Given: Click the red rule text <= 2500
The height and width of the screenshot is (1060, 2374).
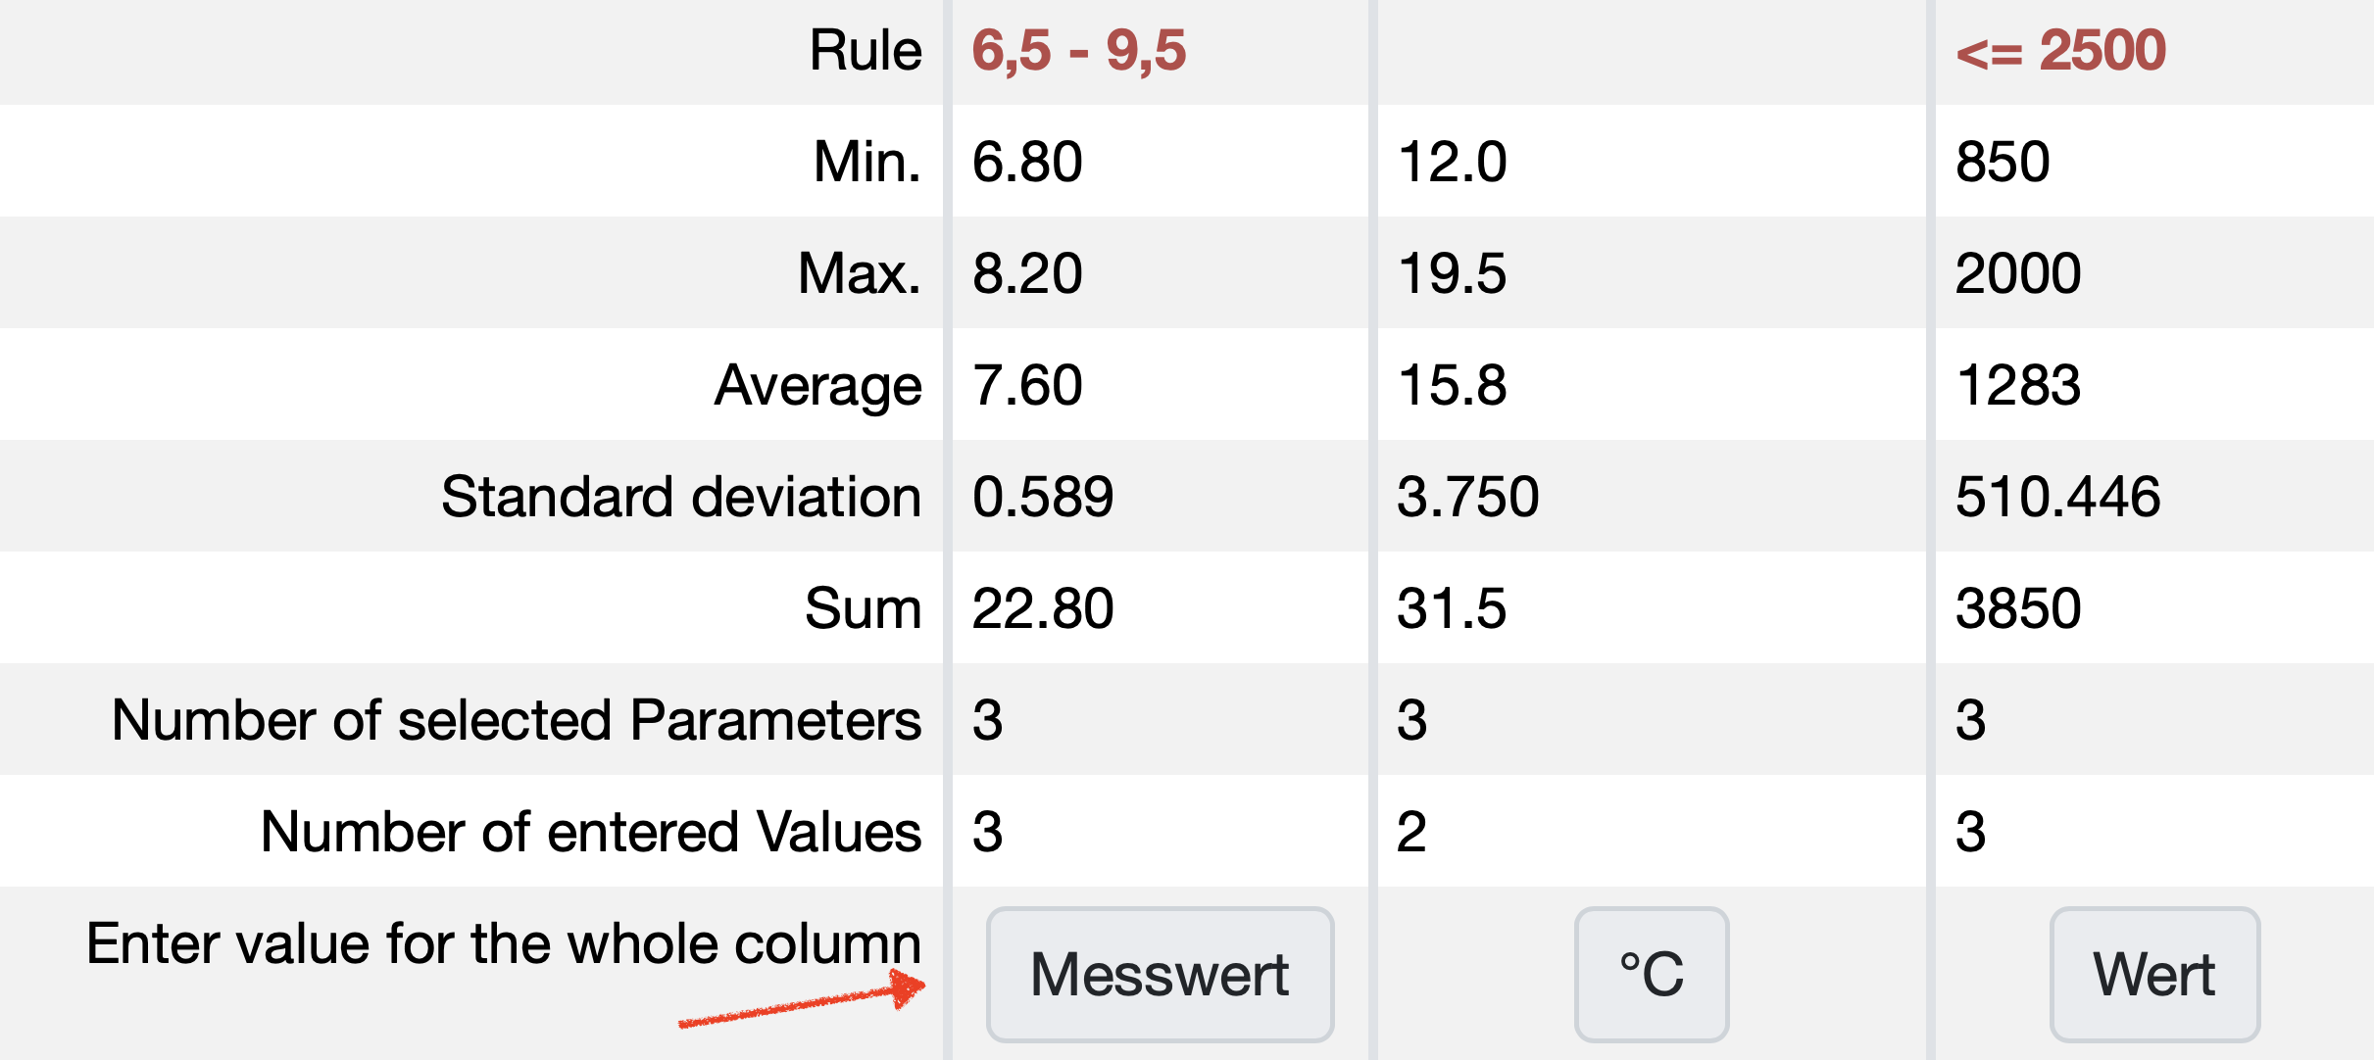Looking at the screenshot, I should pyautogui.click(x=2060, y=51).
